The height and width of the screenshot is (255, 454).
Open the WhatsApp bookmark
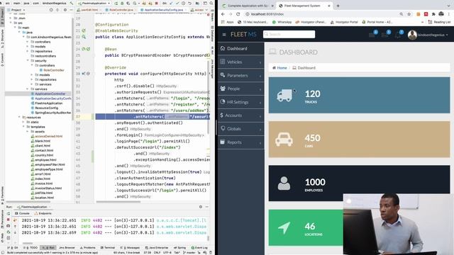(x=282, y=22)
